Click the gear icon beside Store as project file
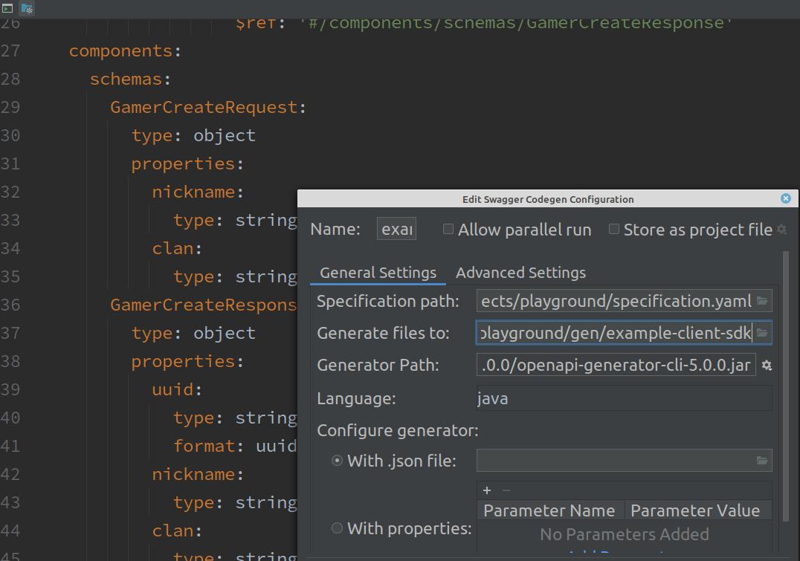Screen dimensions: 800x561 pyautogui.click(x=781, y=230)
